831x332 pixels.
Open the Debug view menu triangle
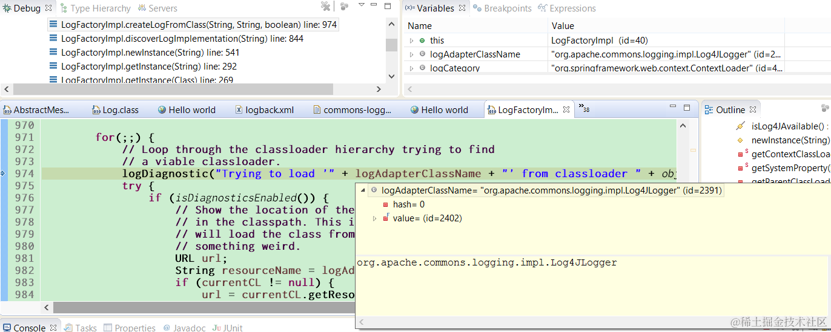point(362,5)
